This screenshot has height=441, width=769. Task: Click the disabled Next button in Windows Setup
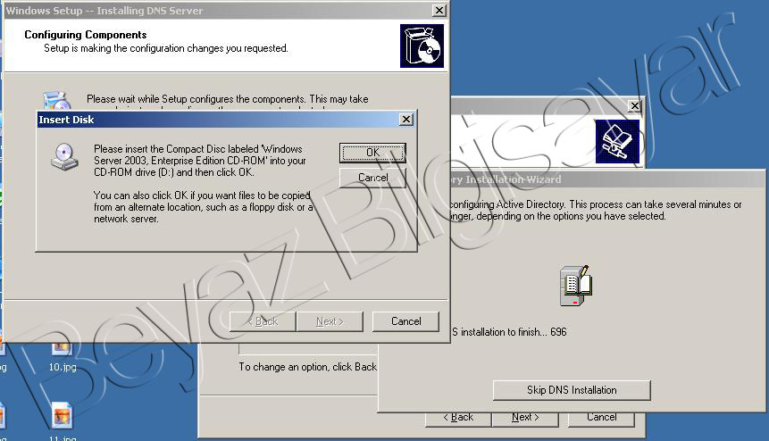point(330,321)
